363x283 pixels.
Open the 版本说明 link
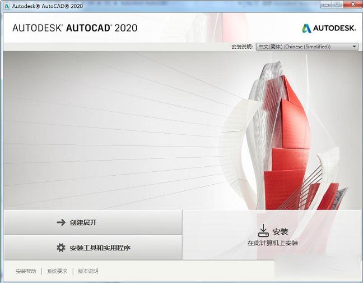tap(88, 271)
